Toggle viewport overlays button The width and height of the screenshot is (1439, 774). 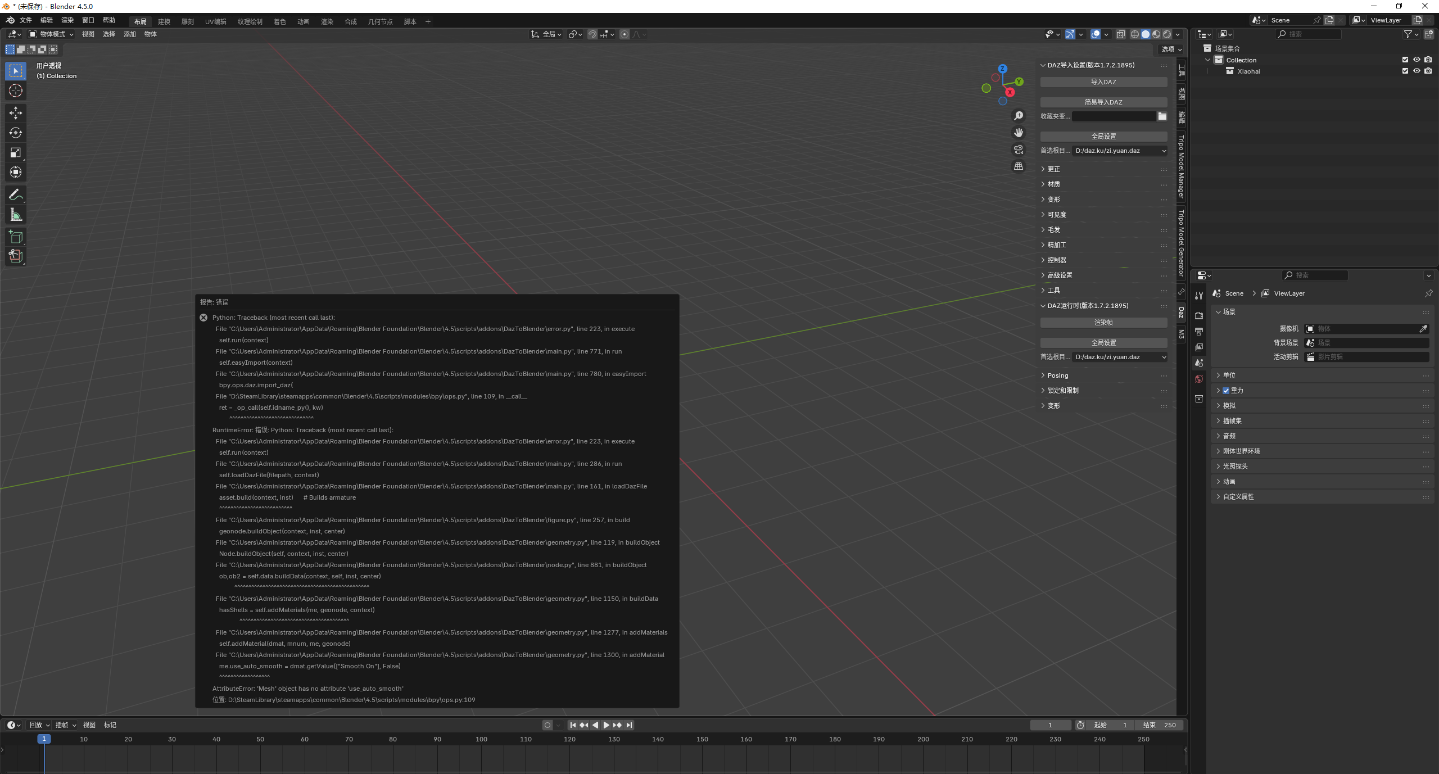pyautogui.click(x=1096, y=34)
